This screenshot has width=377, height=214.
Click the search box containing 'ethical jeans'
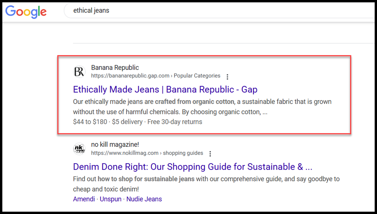[204, 11]
